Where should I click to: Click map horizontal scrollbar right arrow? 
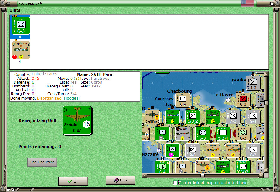(x=261, y=175)
